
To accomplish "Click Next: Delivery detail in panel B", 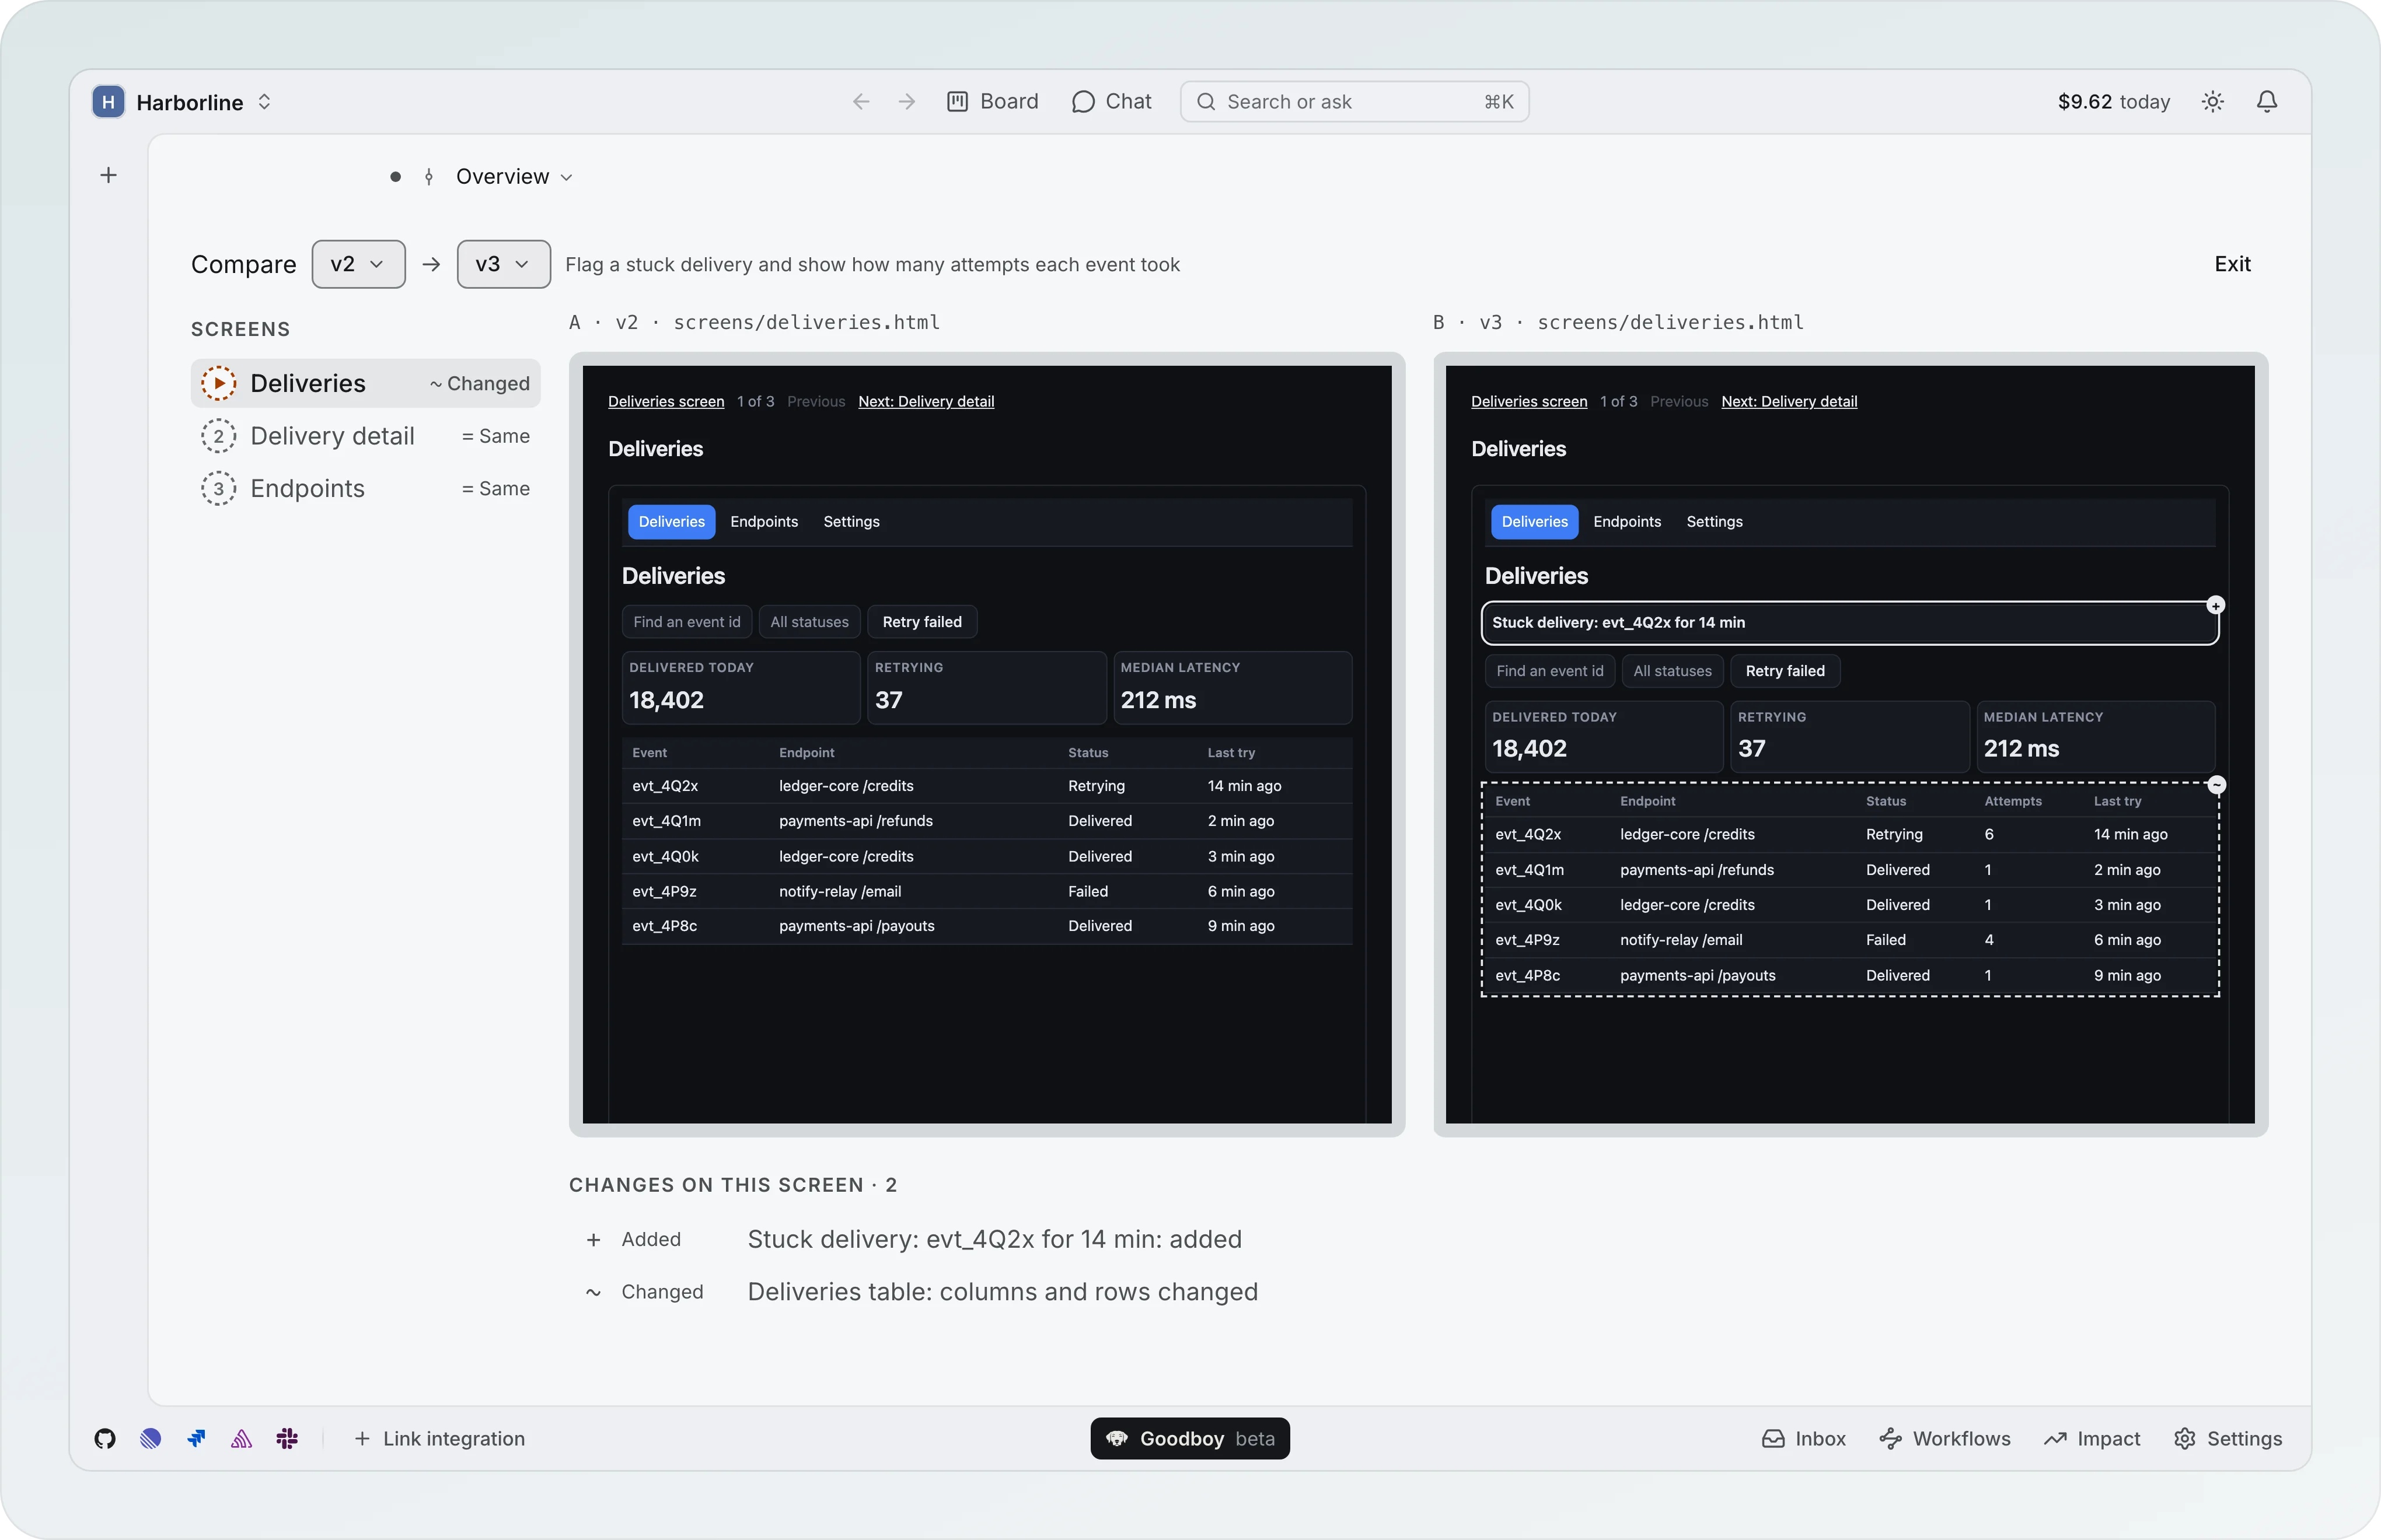I will click(1789, 401).
